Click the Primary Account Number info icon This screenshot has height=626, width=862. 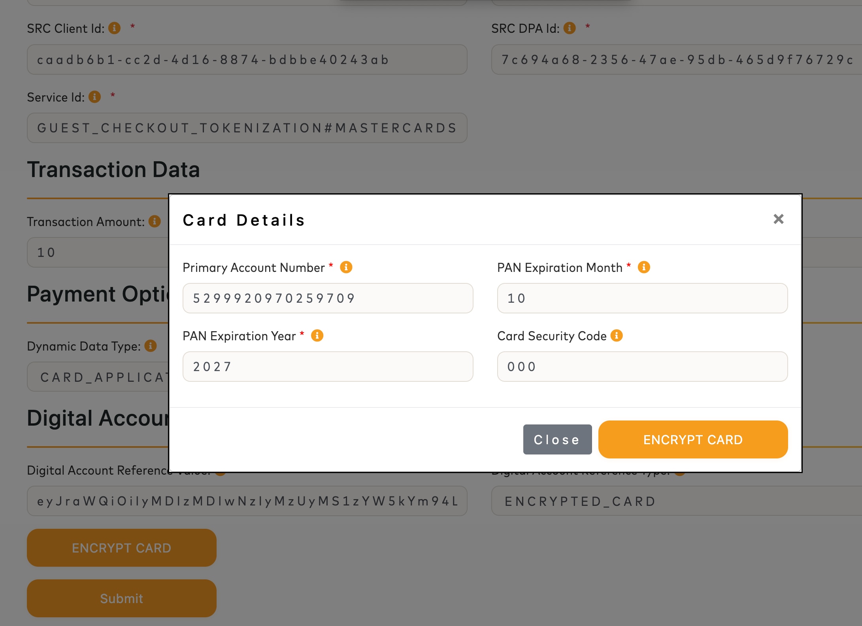pyautogui.click(x=346, y=267)
